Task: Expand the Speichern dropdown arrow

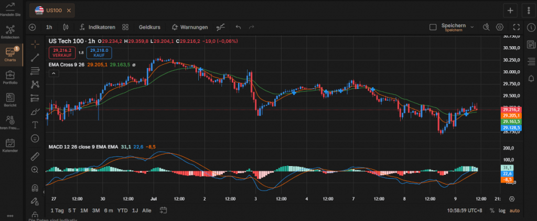Action: [472, 27]
